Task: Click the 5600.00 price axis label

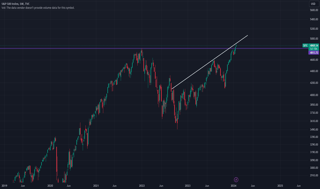Action: (x=314, y=10)
